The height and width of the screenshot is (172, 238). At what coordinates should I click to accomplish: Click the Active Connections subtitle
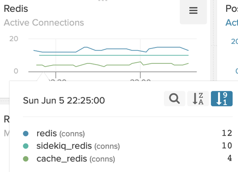[x=44, y=22]
